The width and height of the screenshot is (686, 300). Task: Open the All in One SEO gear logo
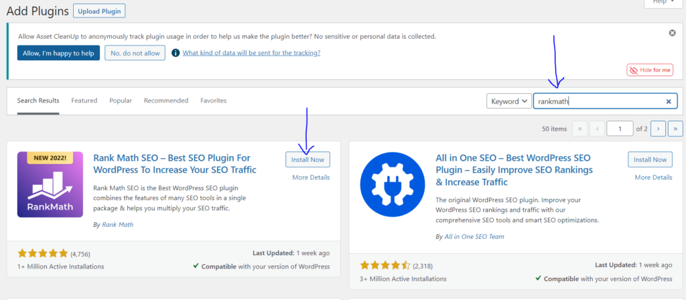coord(393,185)
